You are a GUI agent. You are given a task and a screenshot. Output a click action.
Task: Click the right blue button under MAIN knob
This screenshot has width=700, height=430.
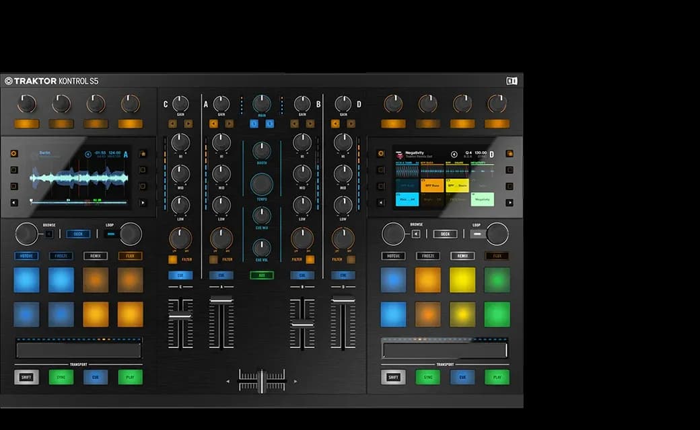click(x=270, y=124)
